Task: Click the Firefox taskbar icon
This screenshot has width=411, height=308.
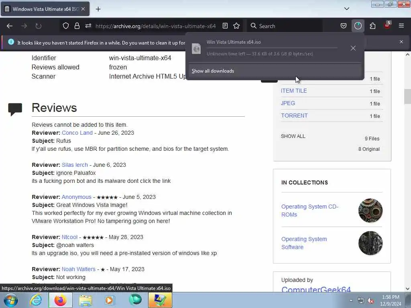Action: coord(60,300)
